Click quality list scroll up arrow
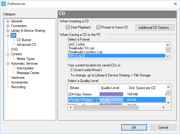Image resolution: width=180 pixels, height=134 pixels. [169, 87]
